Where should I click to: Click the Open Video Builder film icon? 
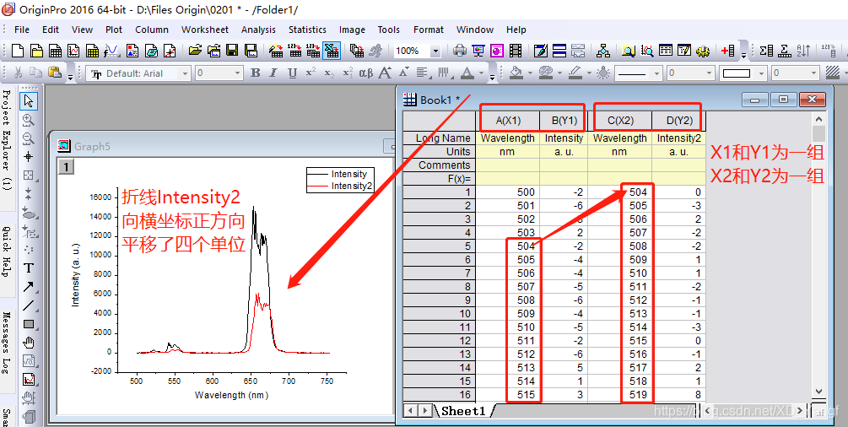(516, 51)
